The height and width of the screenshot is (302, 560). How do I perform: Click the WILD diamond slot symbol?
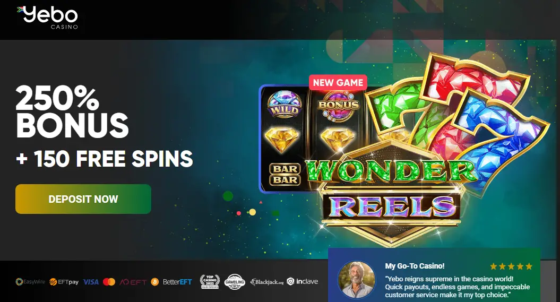(x=285, y=105)
